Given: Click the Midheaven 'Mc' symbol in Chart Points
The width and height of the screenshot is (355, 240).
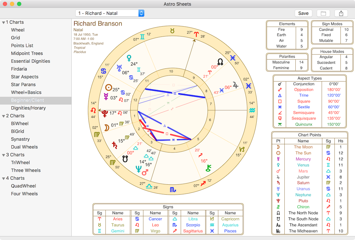Looking at the screenshot, I should pos(278,231).
